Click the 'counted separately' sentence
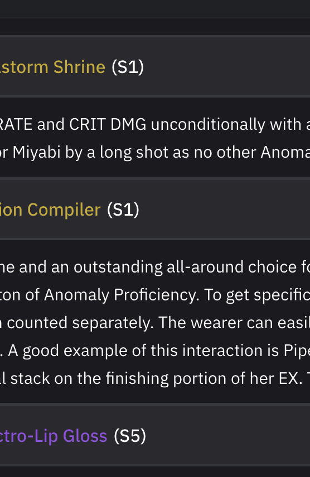This screenshot has height=477, width=310. tap(77, 323)
